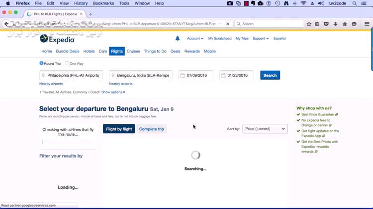Open Notification Center list icon
This screenshot has height=209, width=373.
[364, 3]
